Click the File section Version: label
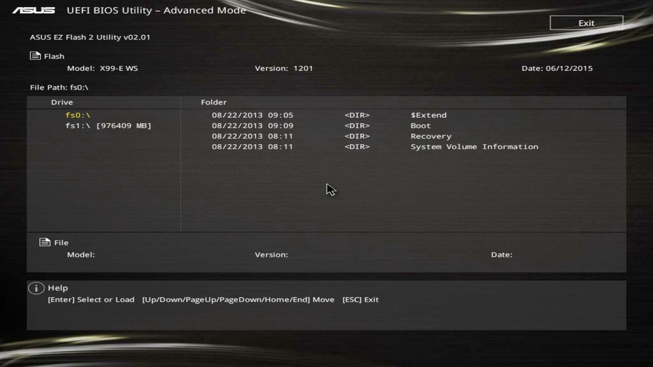This screenshot has height=367, width=653. click(271, 254)
